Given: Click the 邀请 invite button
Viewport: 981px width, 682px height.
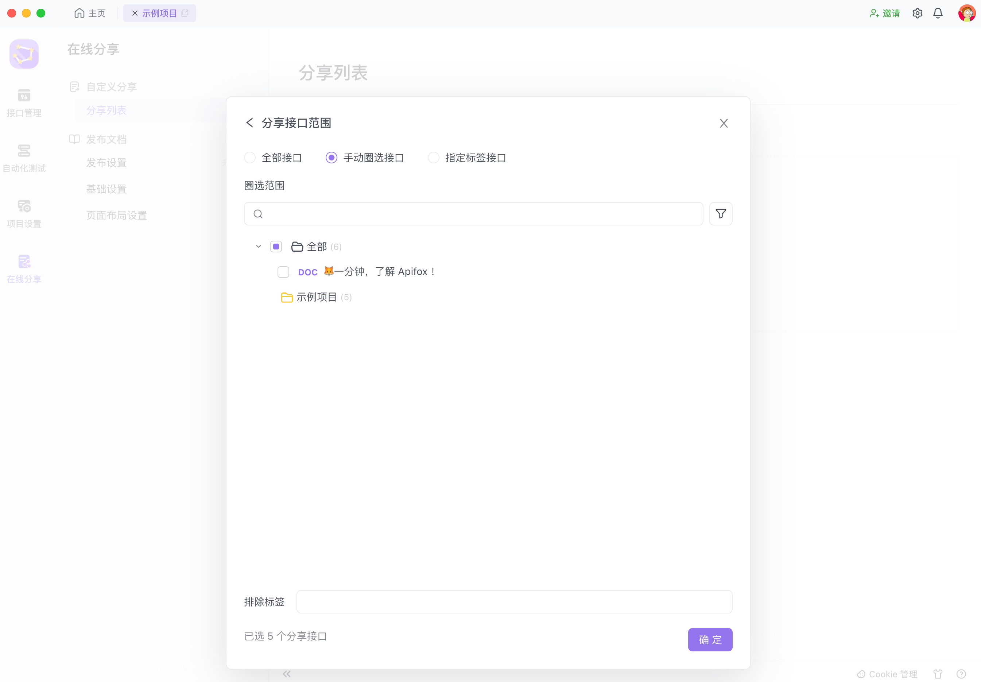Looking at the screenshot, I should click(x=884, y=13).
